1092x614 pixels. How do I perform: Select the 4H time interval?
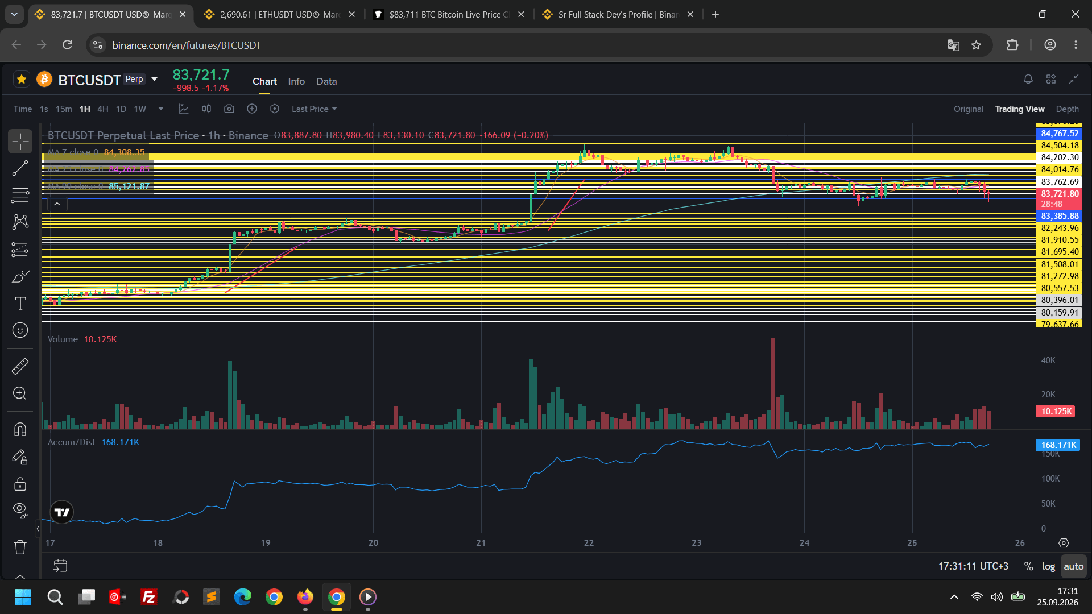point(103,109)
